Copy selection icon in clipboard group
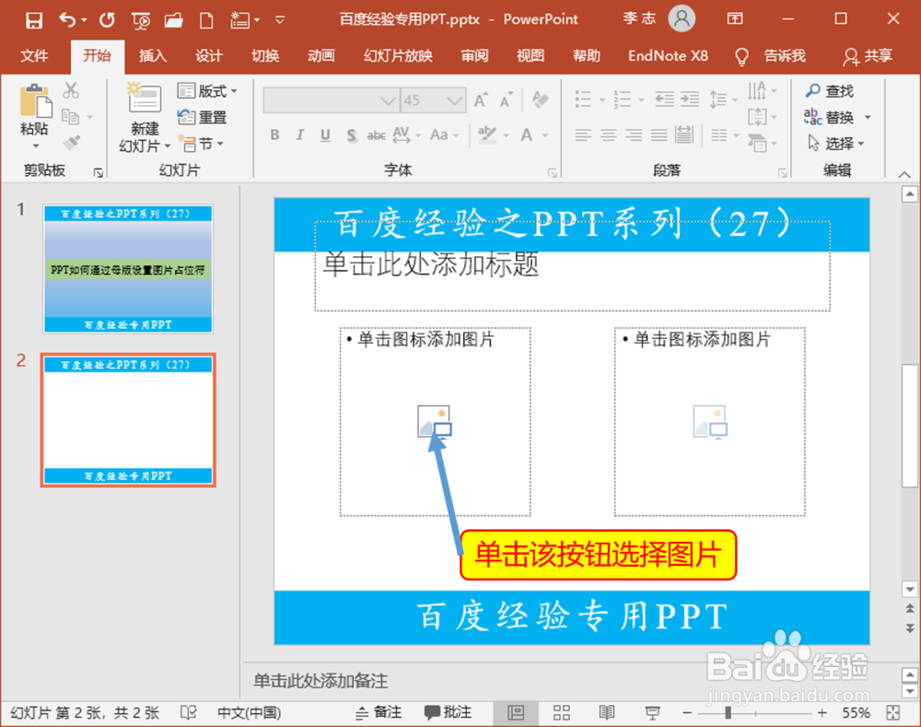The width and height of the screenshot is (921, 727). (71, 116)
